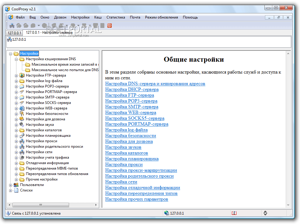
Task: Open the Помощь menu
Action: coord(190,17)
